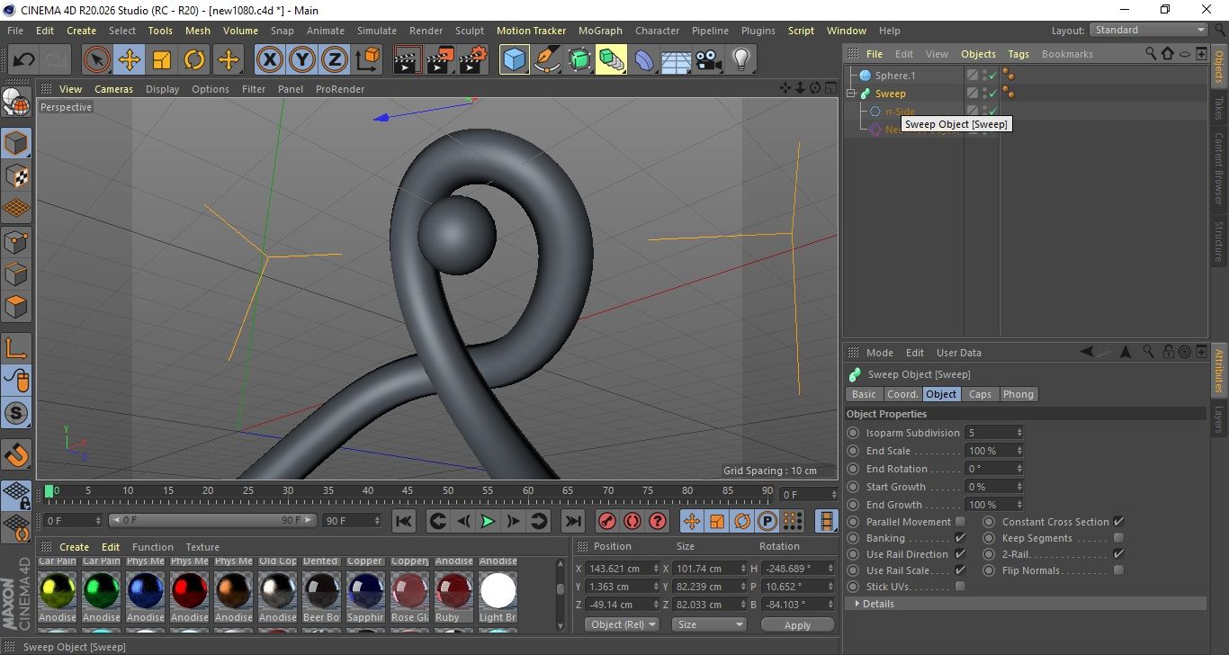Uncheck Constant Cross Section checkbox
This screenshot has width=1229, height=655.
pos(1118,522)
